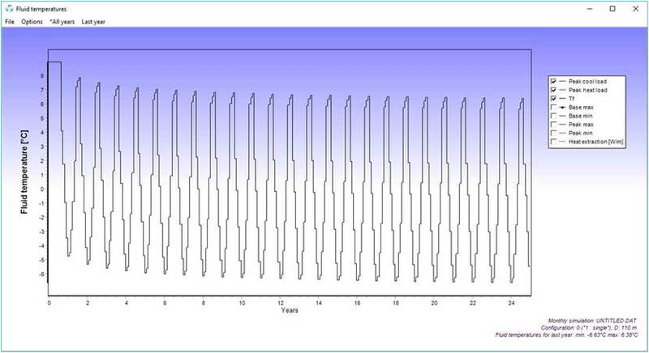This screenshot has height=353, width=649.
Task: Switch to Last year view
Action: (94, 21)
